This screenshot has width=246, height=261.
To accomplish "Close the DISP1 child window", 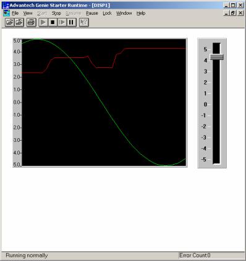I will (x=240, y=13).
